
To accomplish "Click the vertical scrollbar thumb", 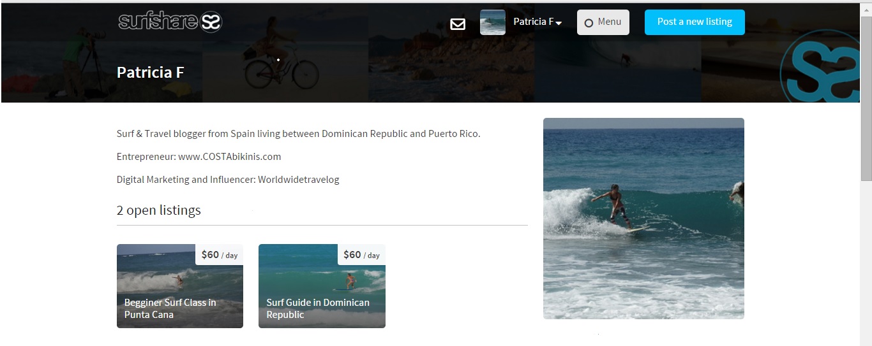I will [x=866, y=96].
